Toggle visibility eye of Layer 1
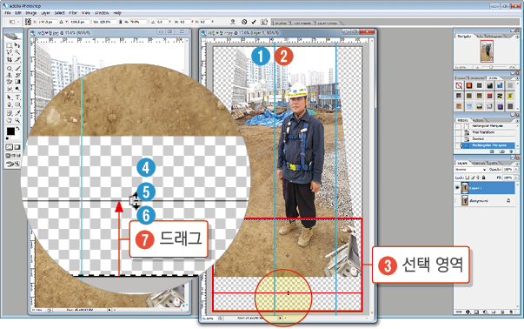 tap(457, 188)
